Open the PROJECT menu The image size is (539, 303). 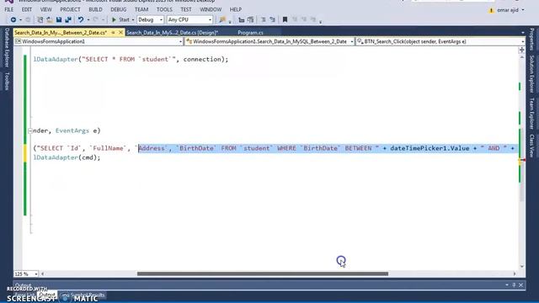pyautogui.click(x=70, y=9)
